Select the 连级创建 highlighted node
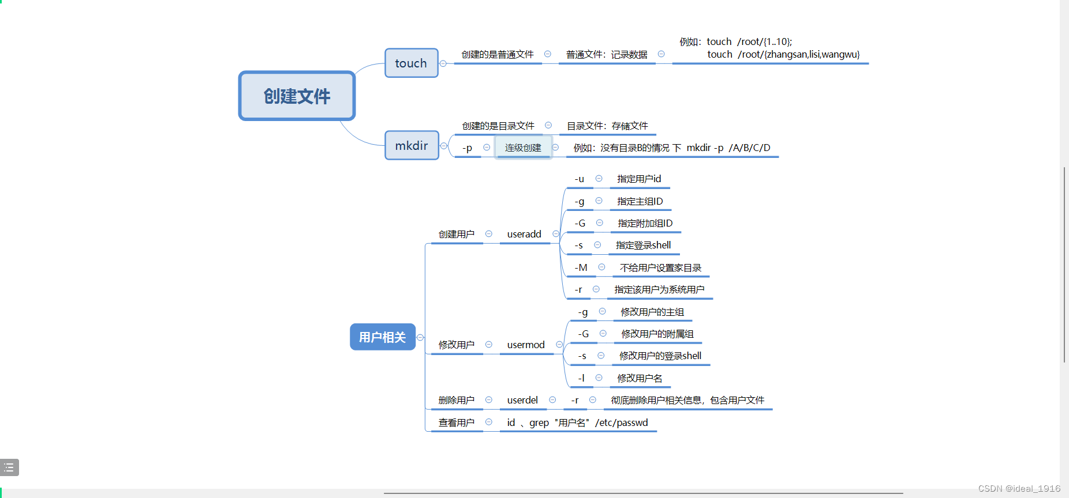1069x498 pixels. coord(523,148)
